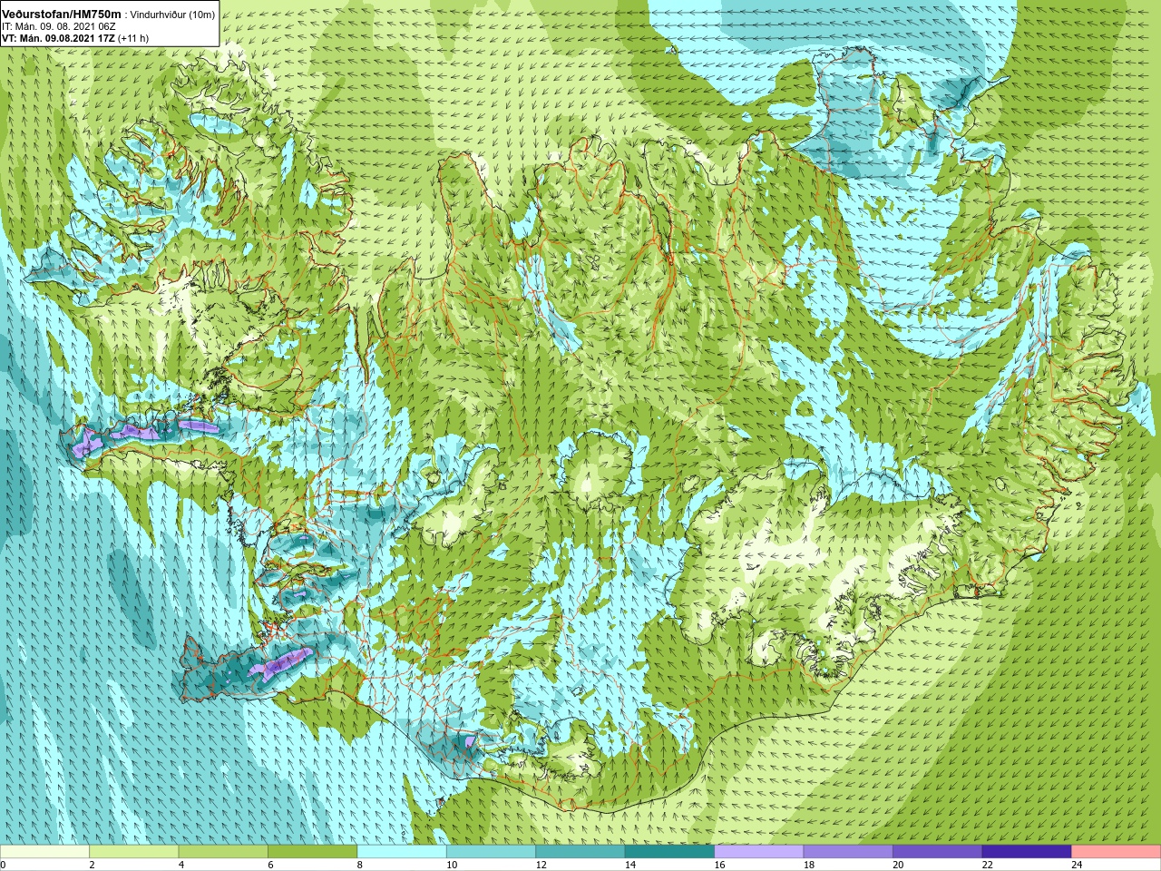Image resolution: width=1161 pixels, height=871 pixels.
Task: Select the light yellow-green 2–4 legend swatch
Action: [x=133, y=851]
